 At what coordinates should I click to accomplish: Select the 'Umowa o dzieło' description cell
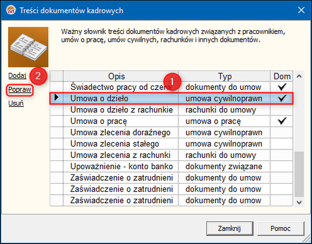pyautogui.click(x=121, y=99)
